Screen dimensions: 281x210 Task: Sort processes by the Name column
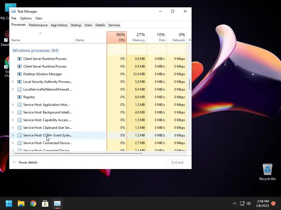point(42,37)
